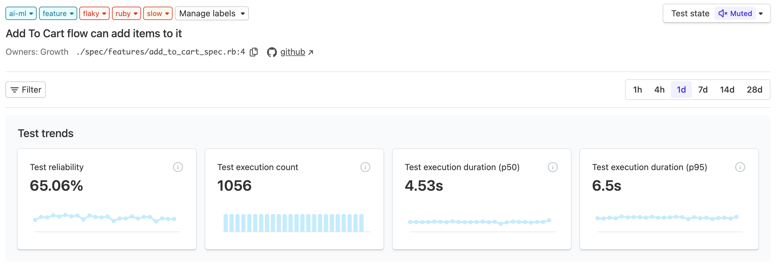Select the 14d time range tab
Image resolution: width=778 pixels, height=273 pixels.
tap(727, 90)
